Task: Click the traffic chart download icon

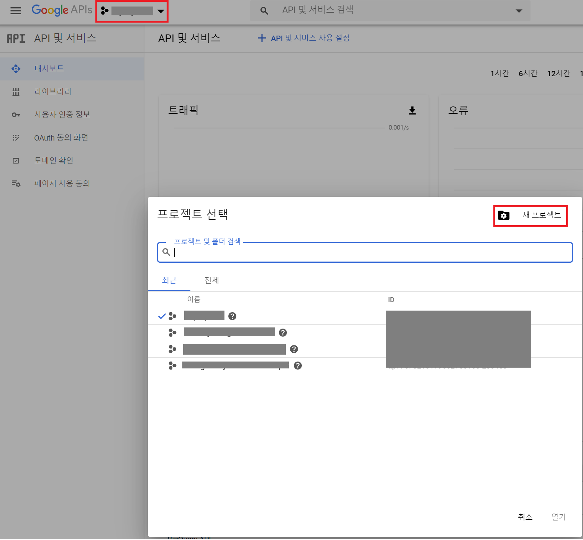Action: (x=412, y=111)
